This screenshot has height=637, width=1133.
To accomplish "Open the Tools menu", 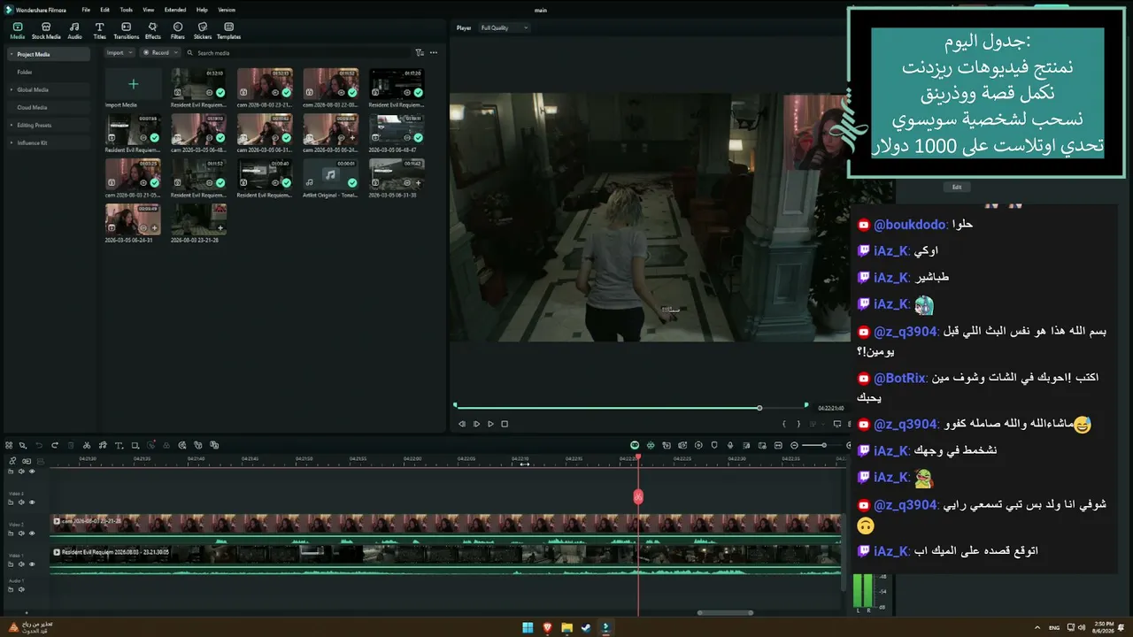I will (126, 10).
